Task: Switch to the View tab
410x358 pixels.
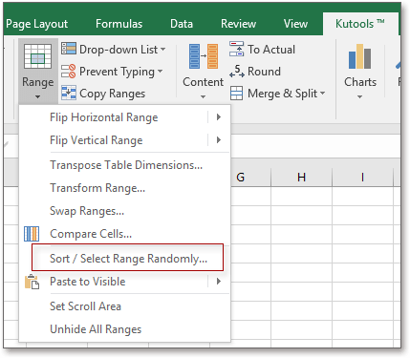Action: click(295, 24)
